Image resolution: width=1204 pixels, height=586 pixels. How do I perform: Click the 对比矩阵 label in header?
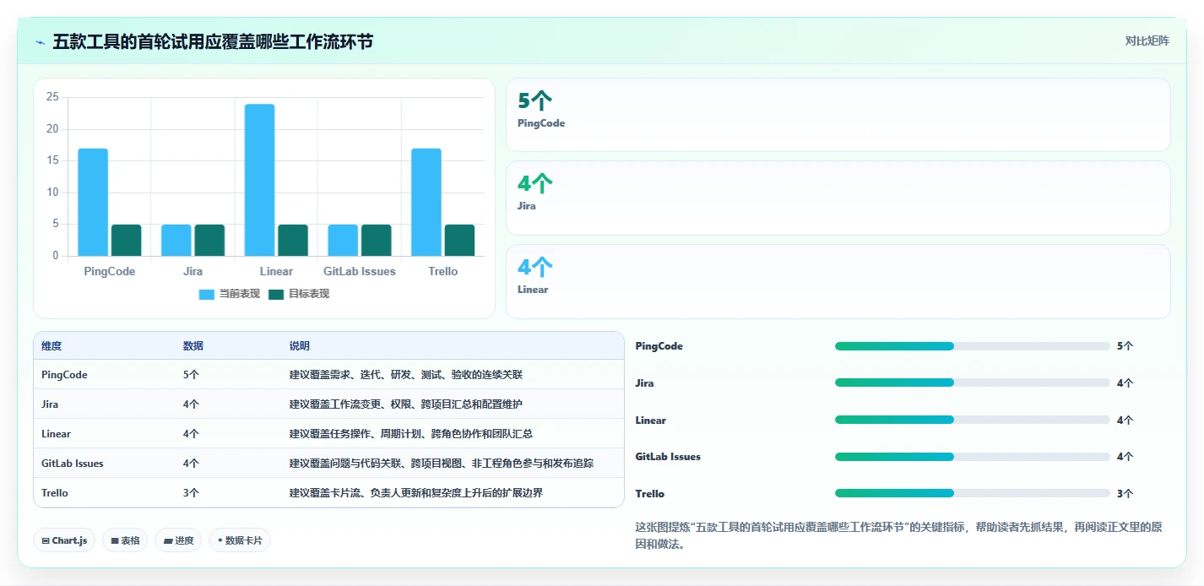[1147, 41]
